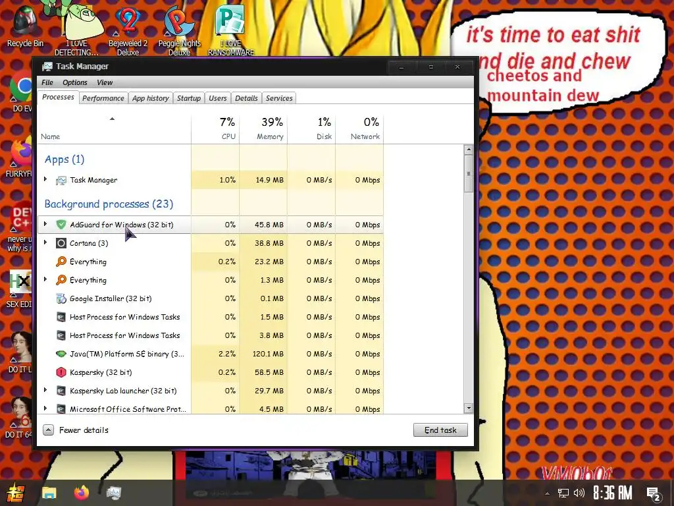Click the network icon in system tray
674x506 pixels.
(x=563, y=493)
